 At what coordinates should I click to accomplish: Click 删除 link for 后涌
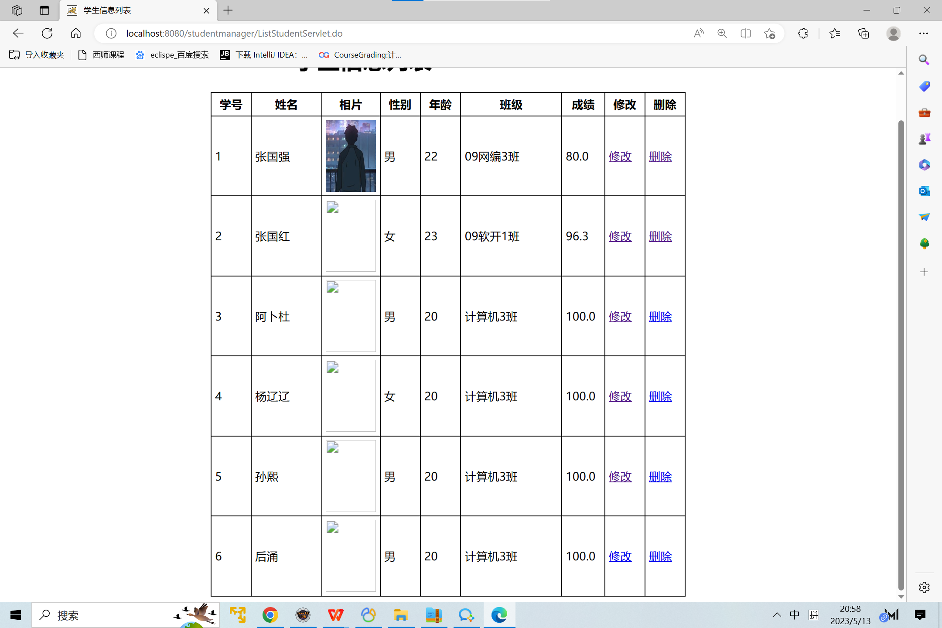click(660, 556)
